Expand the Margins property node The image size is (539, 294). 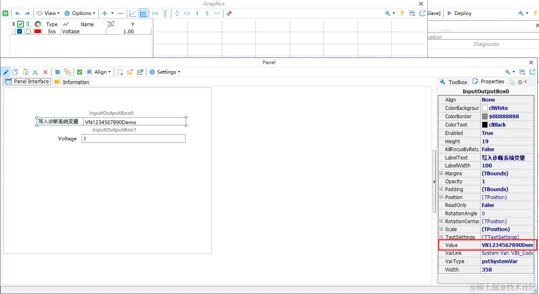pos(441,173)
